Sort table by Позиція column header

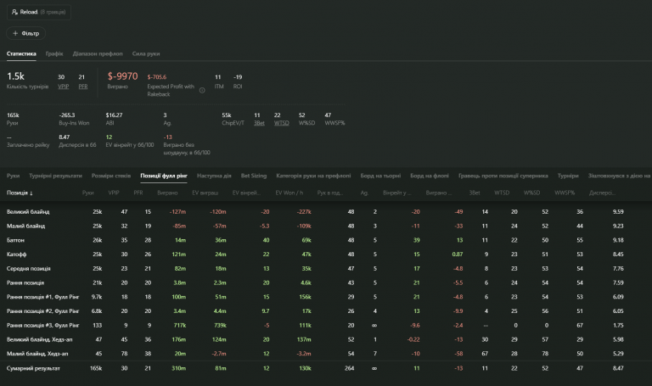pyautogui.click(x=20, y=193)
